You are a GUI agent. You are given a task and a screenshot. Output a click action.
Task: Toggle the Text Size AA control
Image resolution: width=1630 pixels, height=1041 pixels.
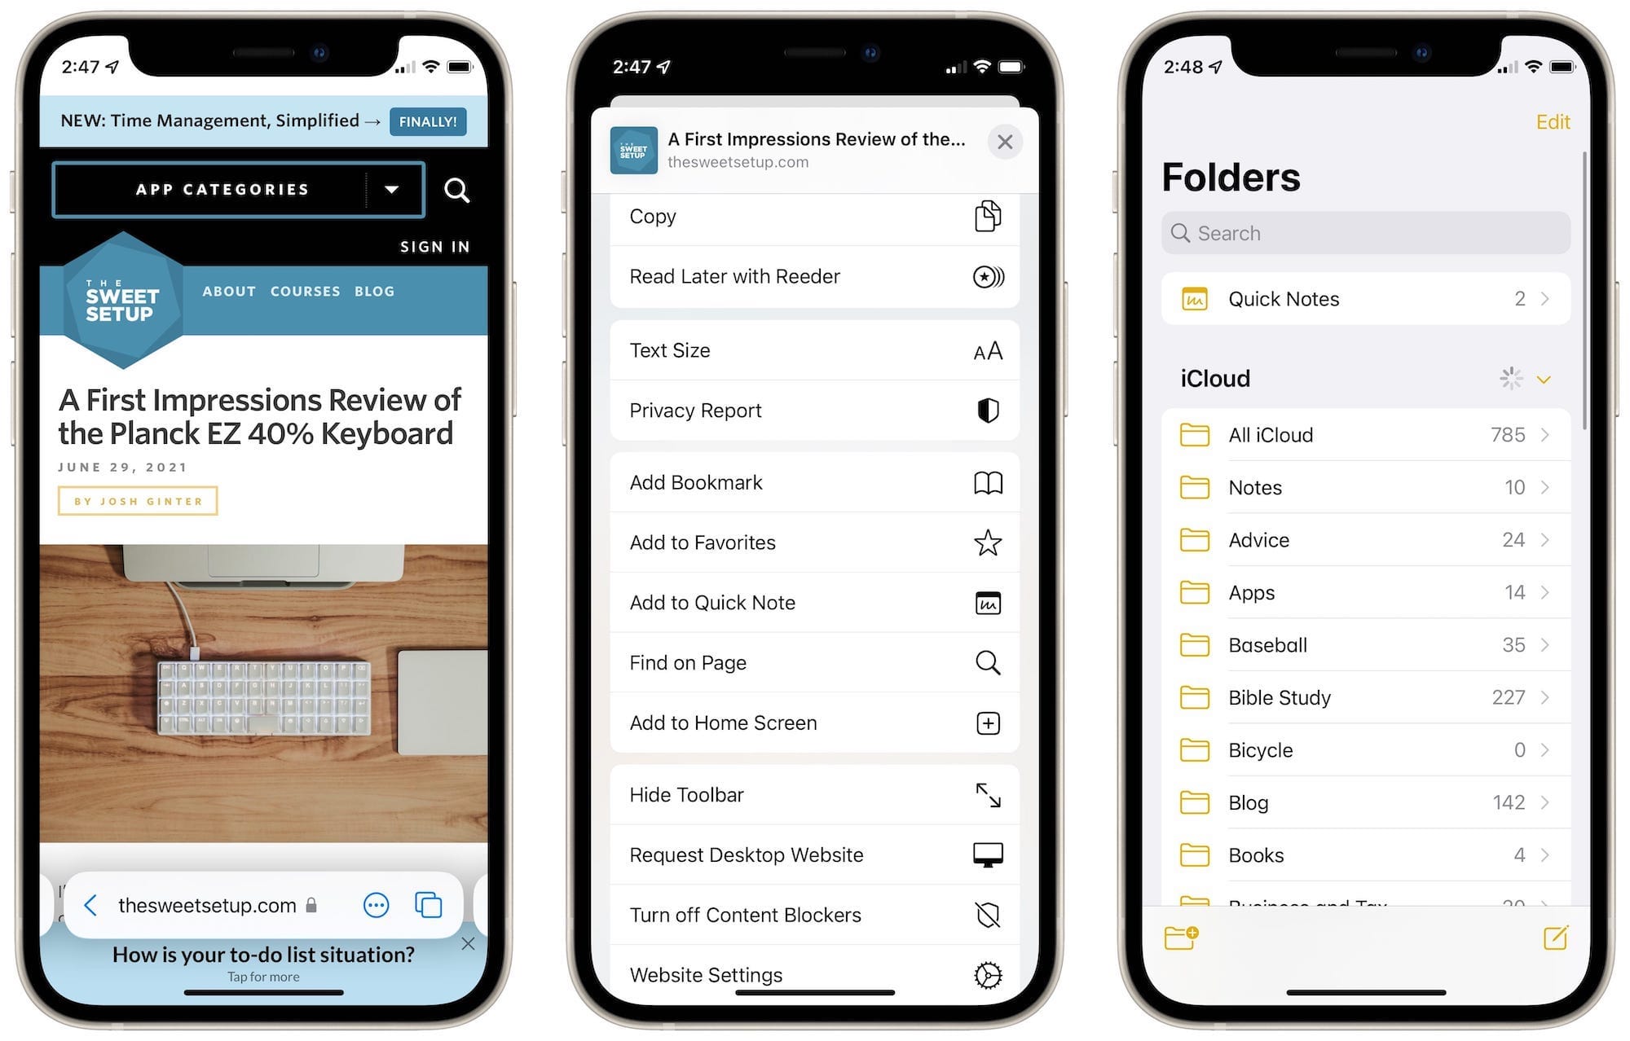point(987,351)
